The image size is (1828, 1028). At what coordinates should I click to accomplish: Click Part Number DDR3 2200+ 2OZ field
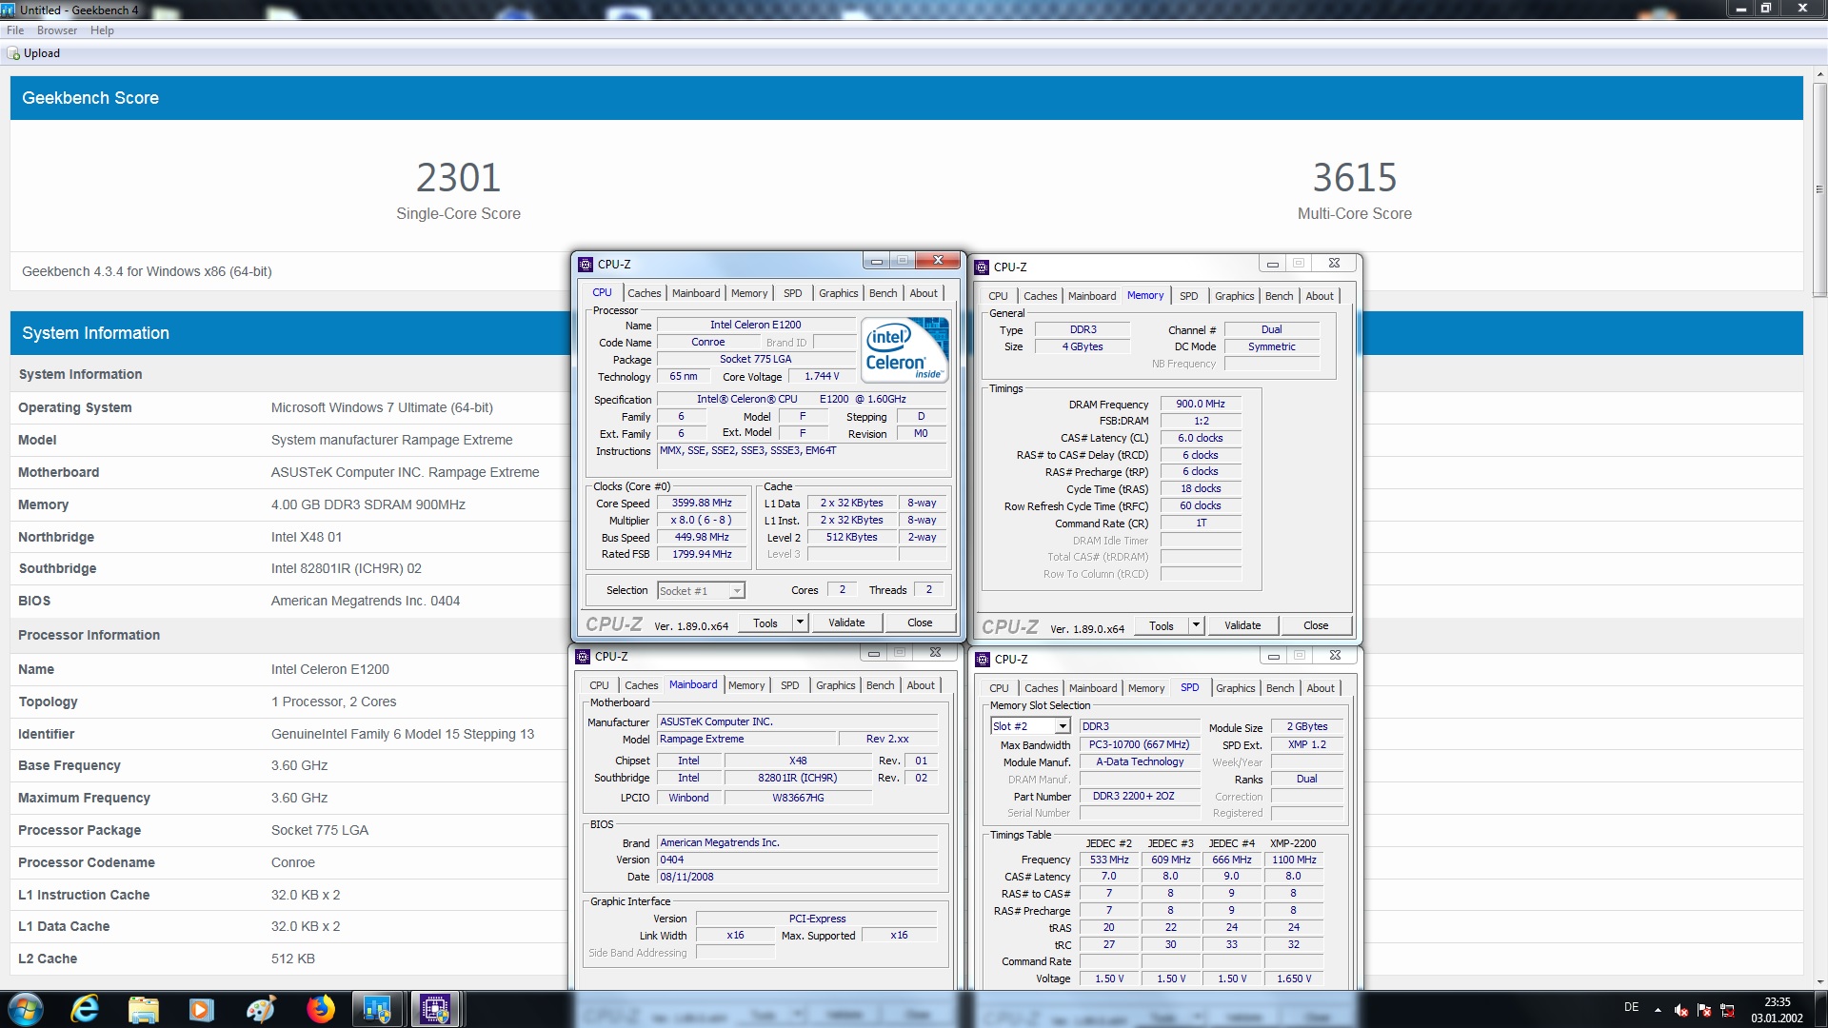[x=1140, y=797]
